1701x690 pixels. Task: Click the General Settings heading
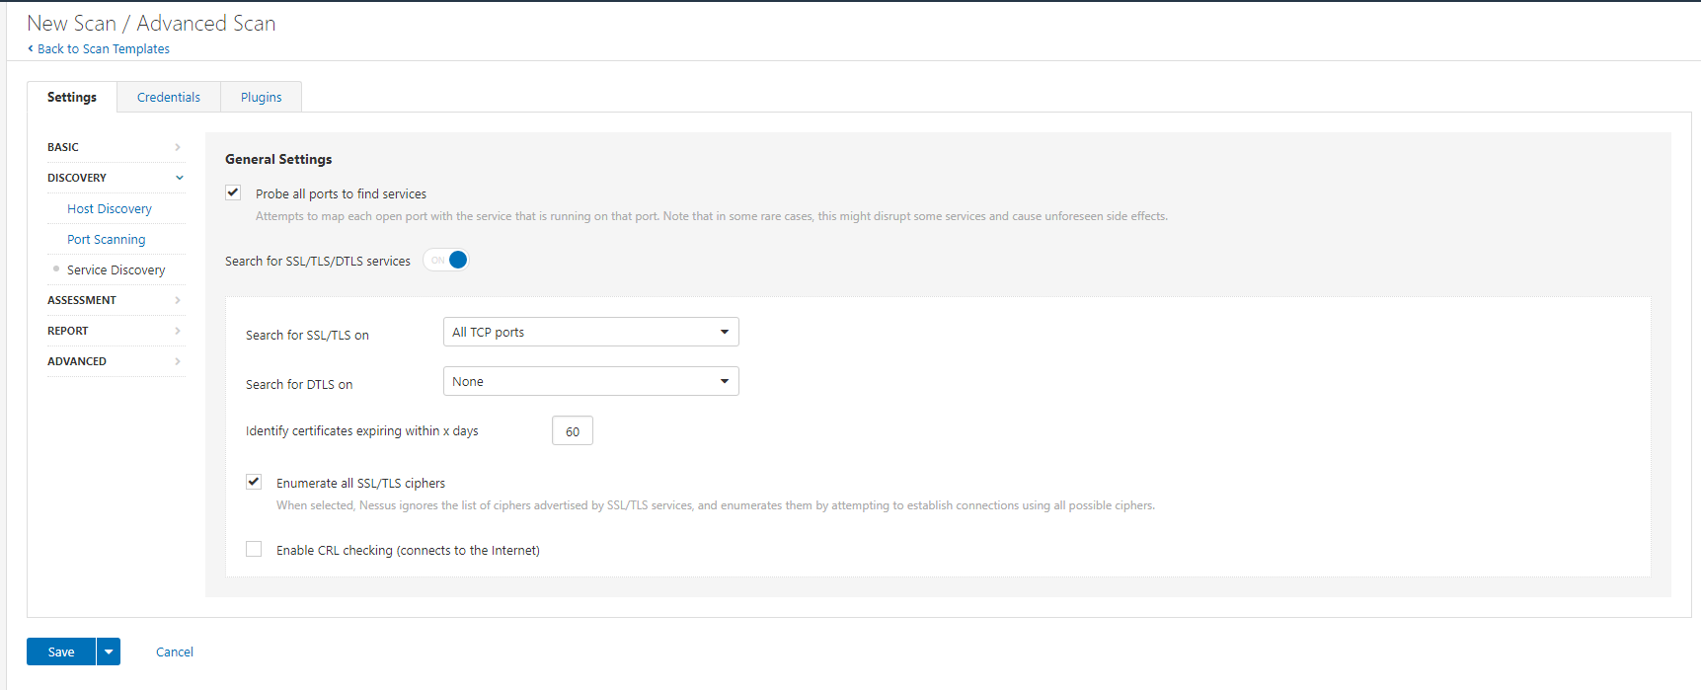(x=278, y=159)
